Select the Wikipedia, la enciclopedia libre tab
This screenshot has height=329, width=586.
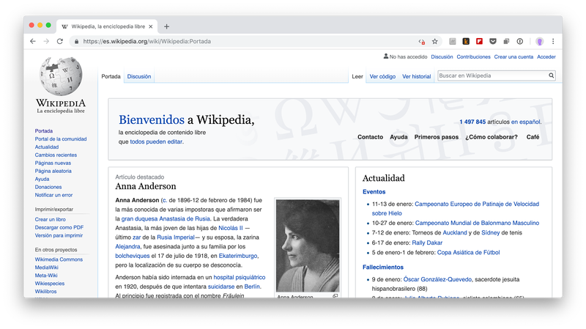tap(108, 26)
